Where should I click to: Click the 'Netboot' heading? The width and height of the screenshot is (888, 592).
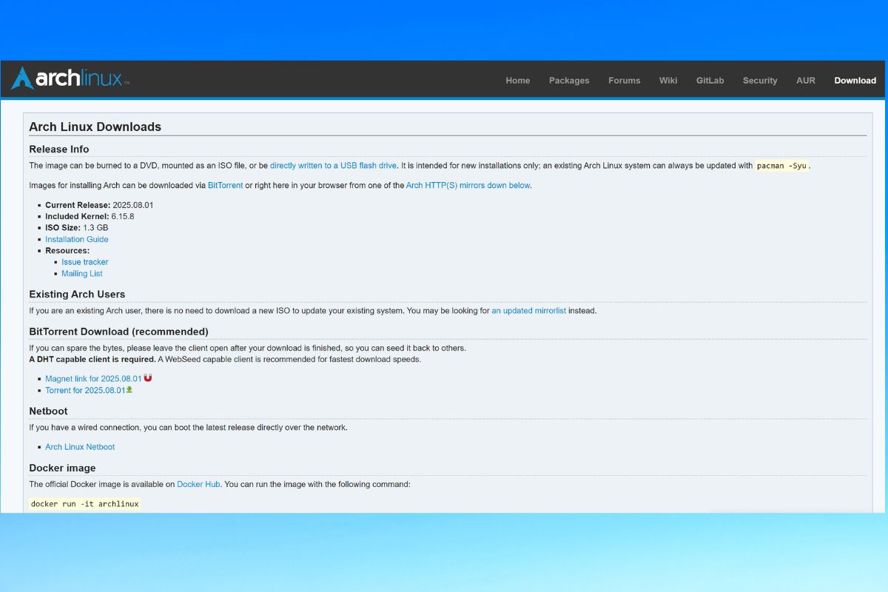(x=48, y=411)
